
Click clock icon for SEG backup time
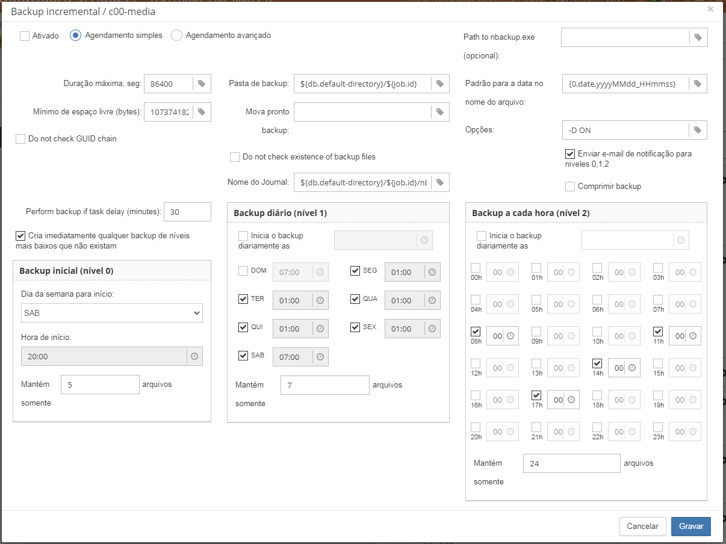pyautogui.click(x=432, y=272)
